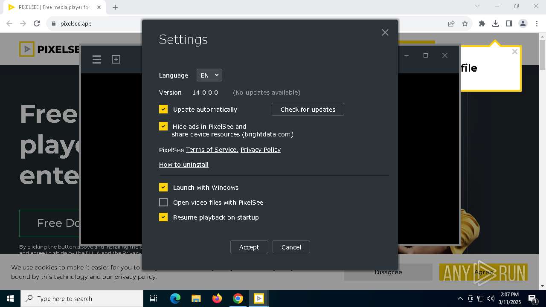Bookmark this page with the star icon
Viewport: 546px width, 307px height.
pyautogui.click(x=465, y=23)
